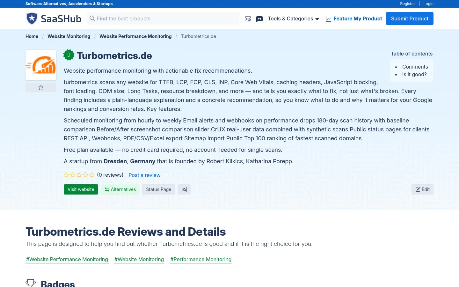459x287 pixels.
Task: Click the fifth review rating star
Action: pos(92,175)
